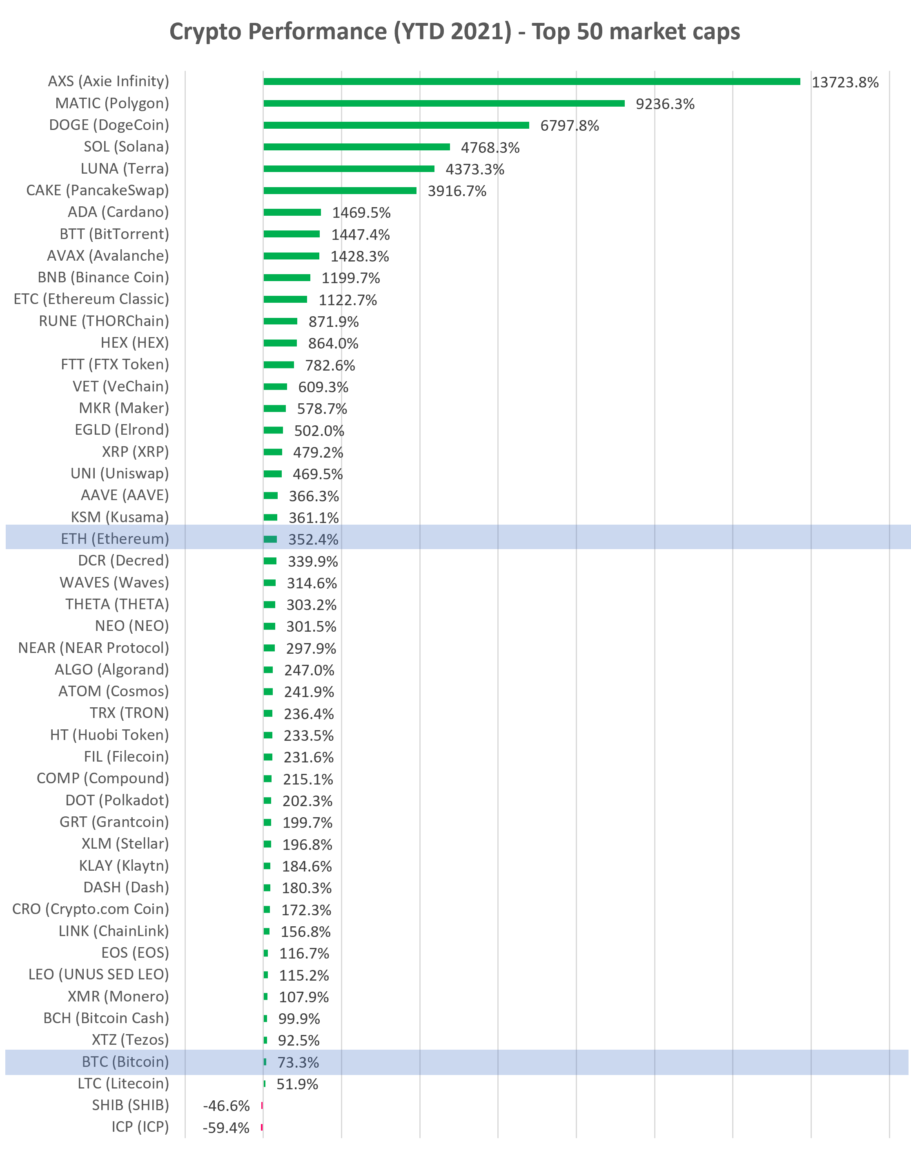Select the 'DOGE (DogeCoin)' label
Image resolution: width=911 pixels, height=1160 pixels.
[x=109, y=125]
